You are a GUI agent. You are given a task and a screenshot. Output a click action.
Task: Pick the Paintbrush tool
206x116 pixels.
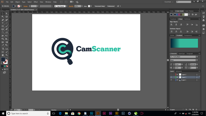[6, 26]
